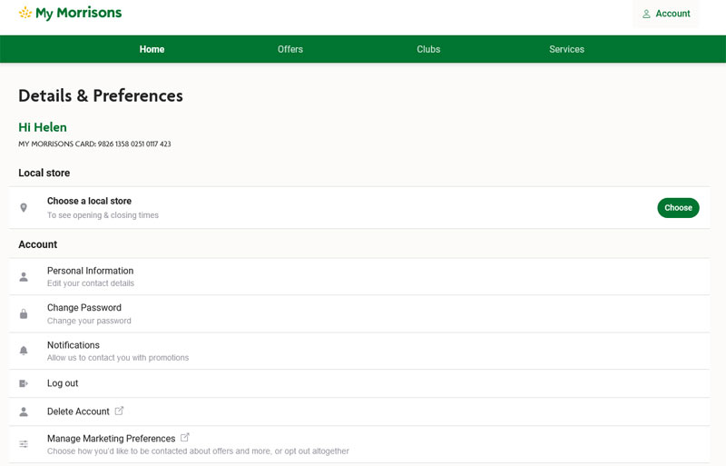Image resolution: width=726 pixels, height=466 pixels.
Task: Click the 'Hi Helen' greeting
Action: point(43,127)
